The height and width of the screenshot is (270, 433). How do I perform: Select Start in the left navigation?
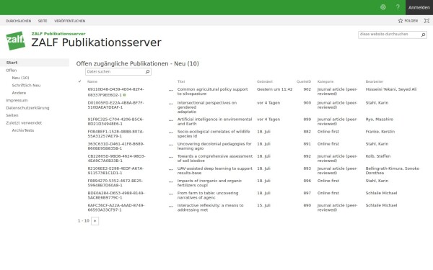(12, 63)
